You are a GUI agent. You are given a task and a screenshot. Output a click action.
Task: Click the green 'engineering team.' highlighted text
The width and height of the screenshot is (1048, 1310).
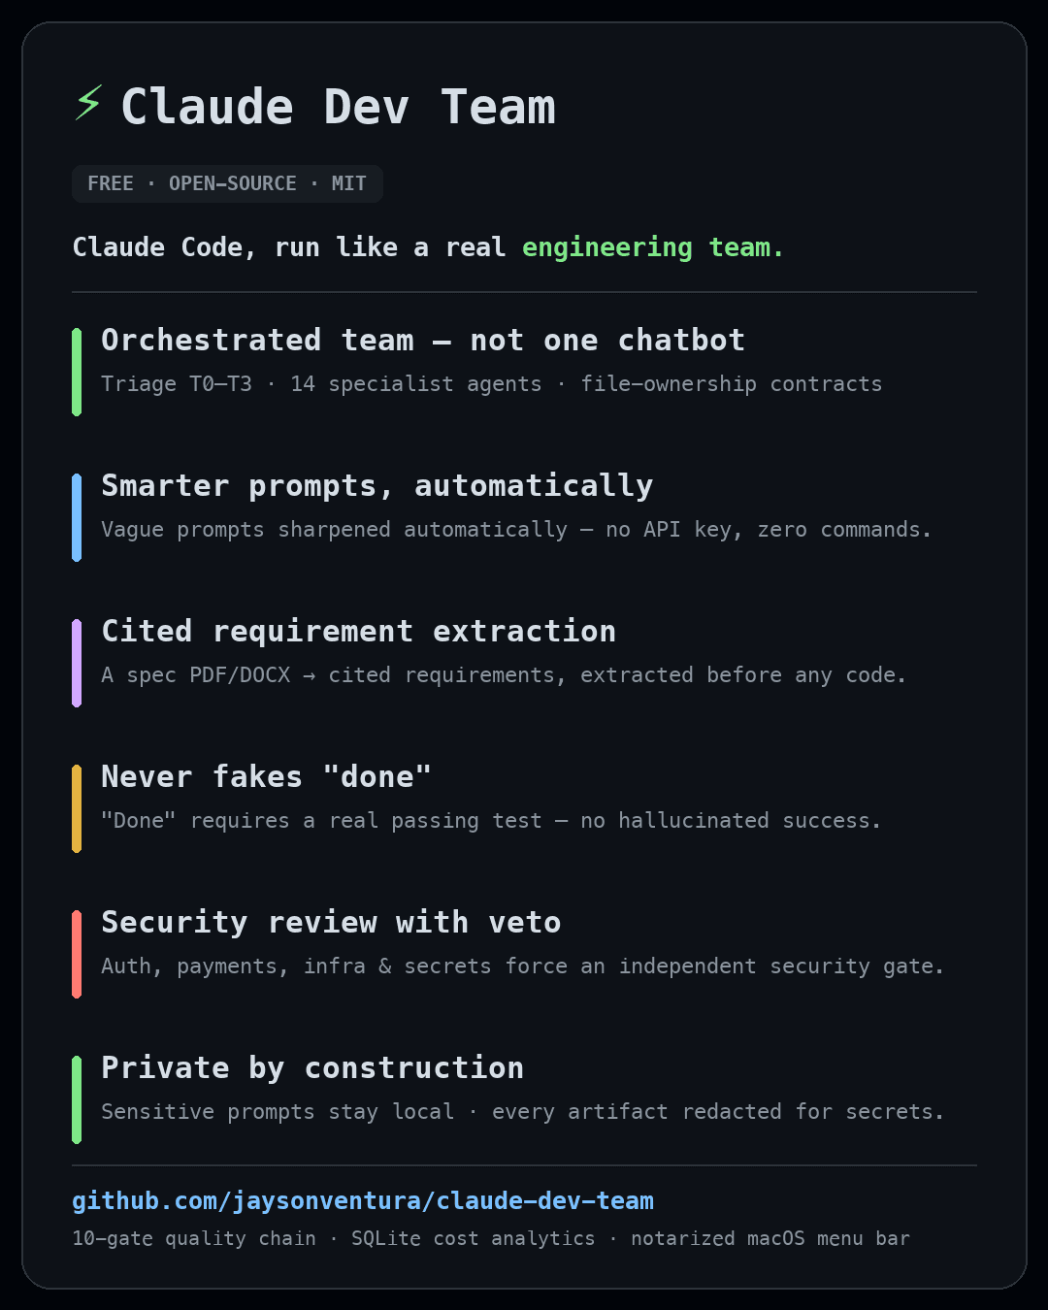[x=653, y=247]
